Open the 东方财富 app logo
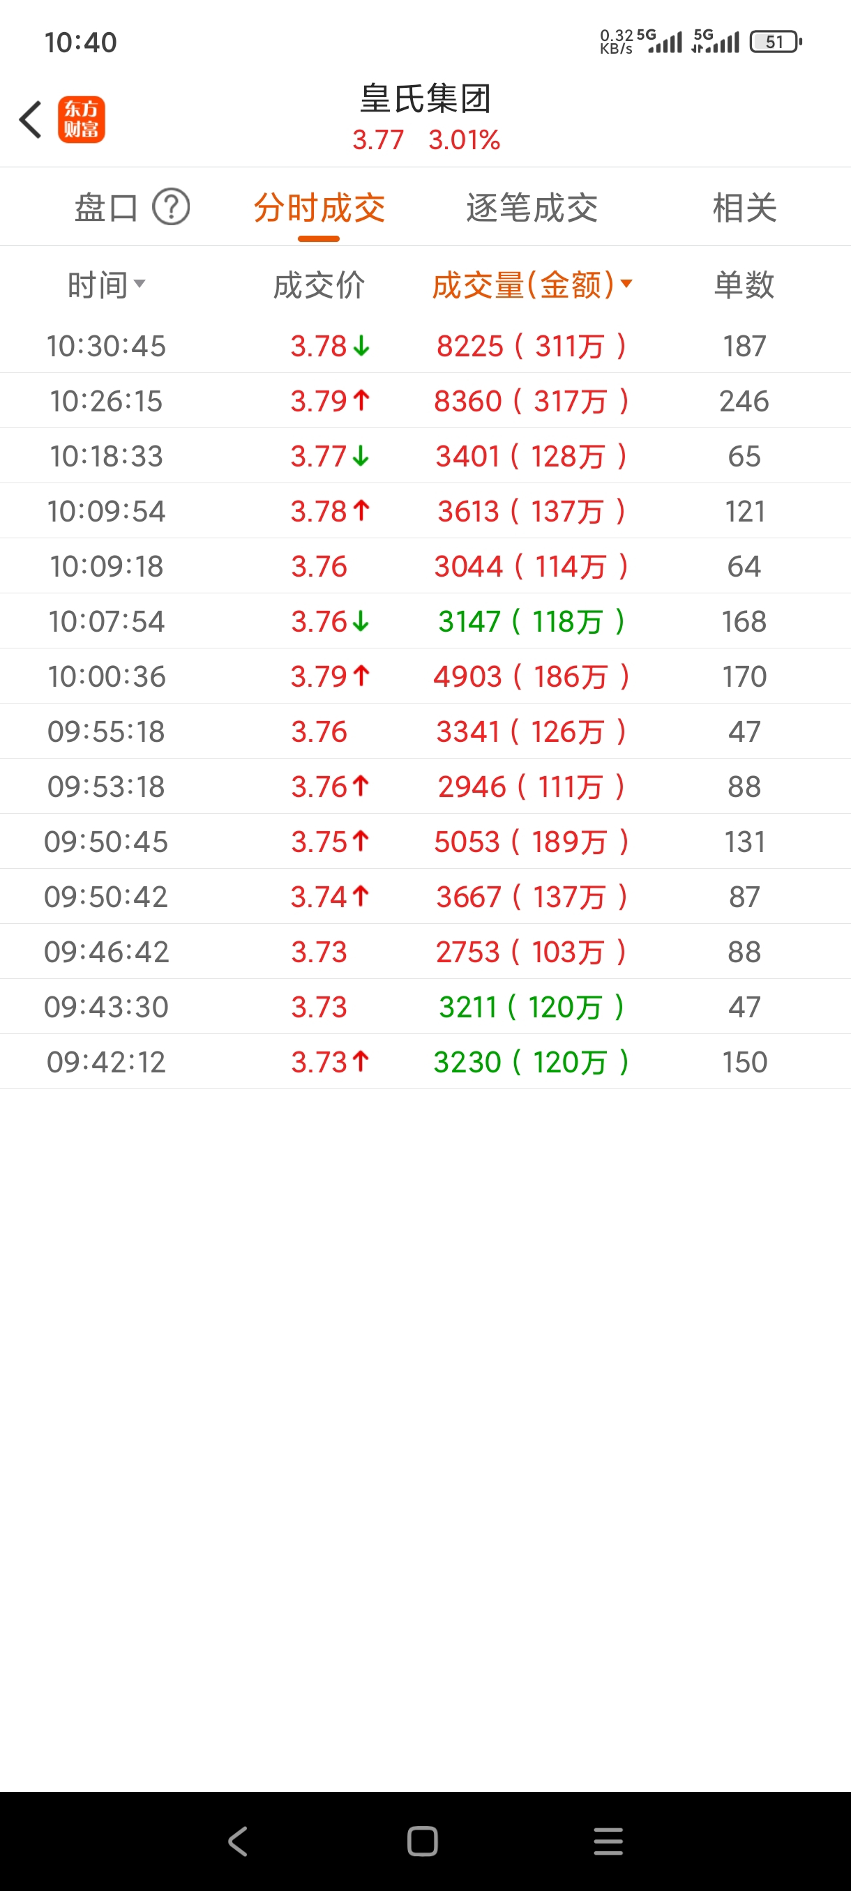 click(82, 119)
